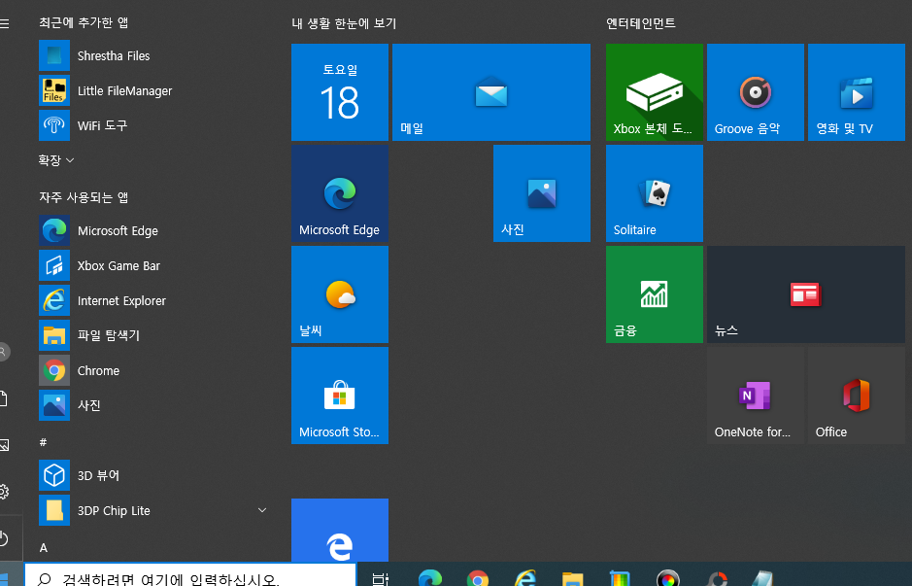Image resolution: width=912 pixels, height=586 pixels.
Task: Open File Explorer from the taskbar
Action: [x=572, y=579]
